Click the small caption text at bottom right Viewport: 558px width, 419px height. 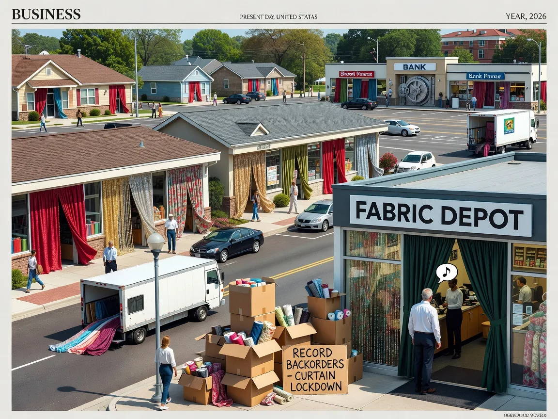coord(525,415)
